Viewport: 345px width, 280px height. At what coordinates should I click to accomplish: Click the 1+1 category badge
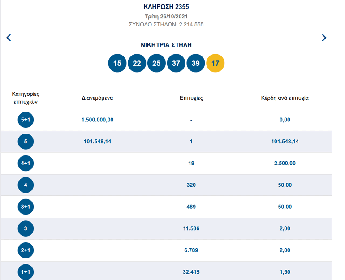(x=26, y=272)
